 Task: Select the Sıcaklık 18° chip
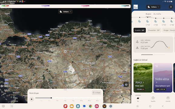[x=140, y=30]
